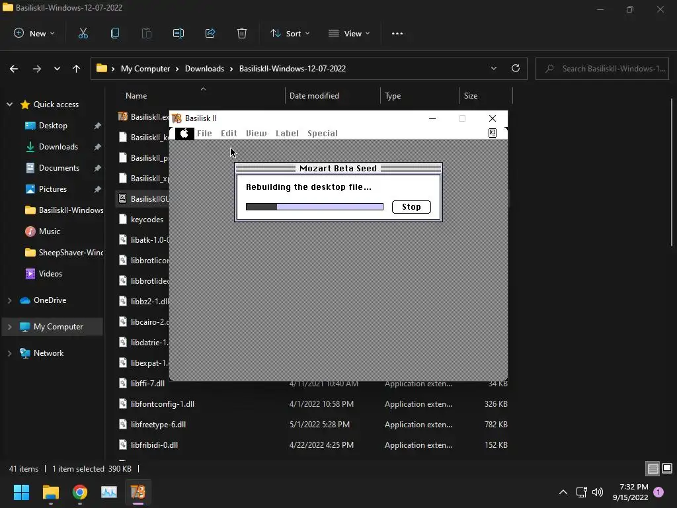
Task: Select libfontconfig-1.dll file
Action: point(163,404)
